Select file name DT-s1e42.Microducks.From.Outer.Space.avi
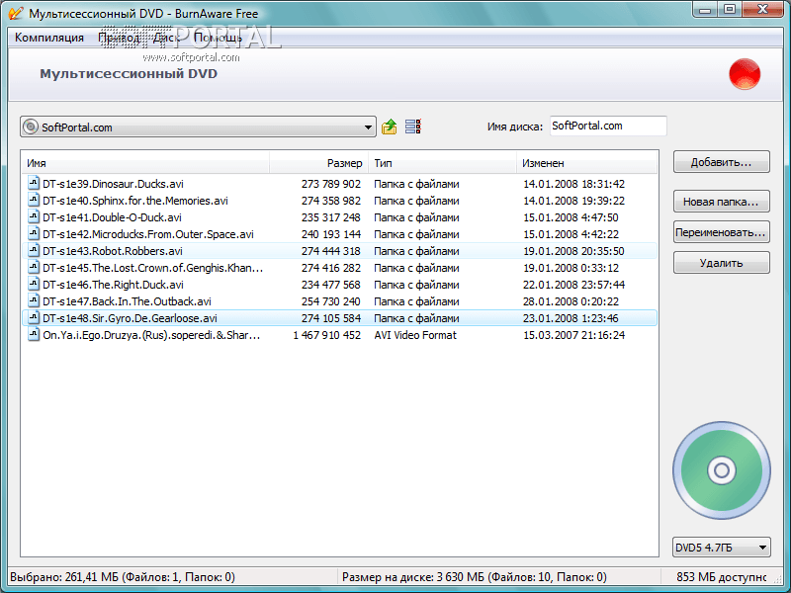The height and width of the screenshot is (593, 791). [x=148, y=234]
